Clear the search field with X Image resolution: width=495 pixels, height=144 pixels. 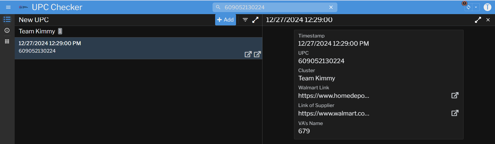[331, 7]
